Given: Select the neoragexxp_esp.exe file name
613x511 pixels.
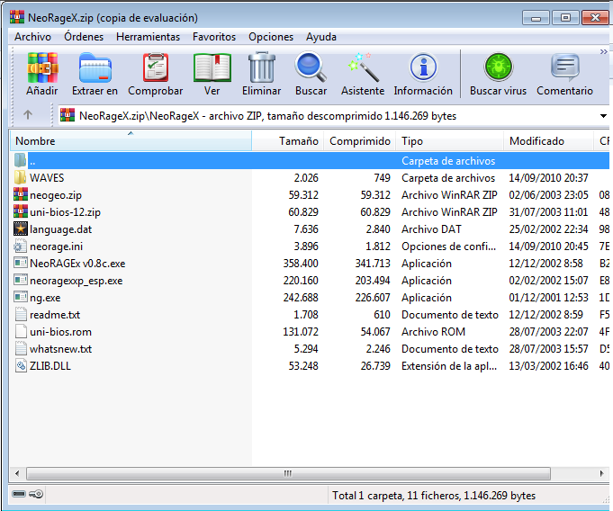Looking at the screenshot, I should (77, 281).
